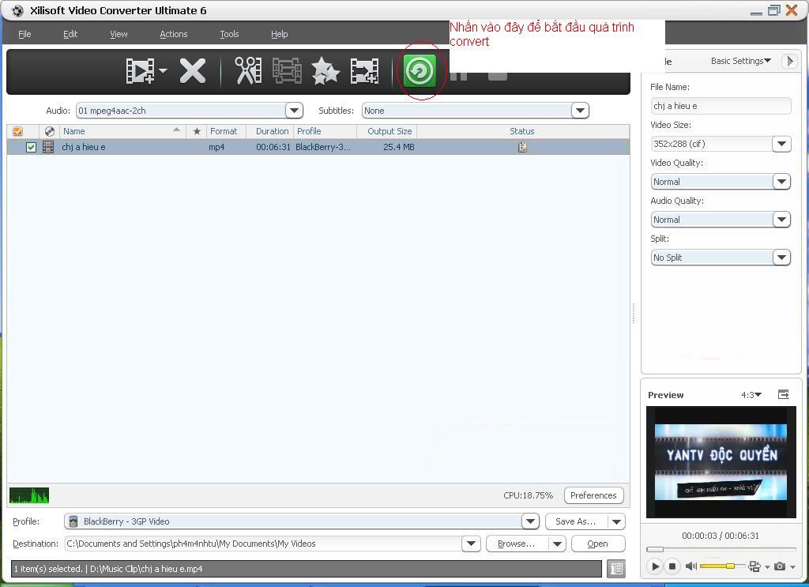Viewport: 809px width, 587px height.
Task: Click the Add File filmstrip icon
Action: [x=140, y=70]
